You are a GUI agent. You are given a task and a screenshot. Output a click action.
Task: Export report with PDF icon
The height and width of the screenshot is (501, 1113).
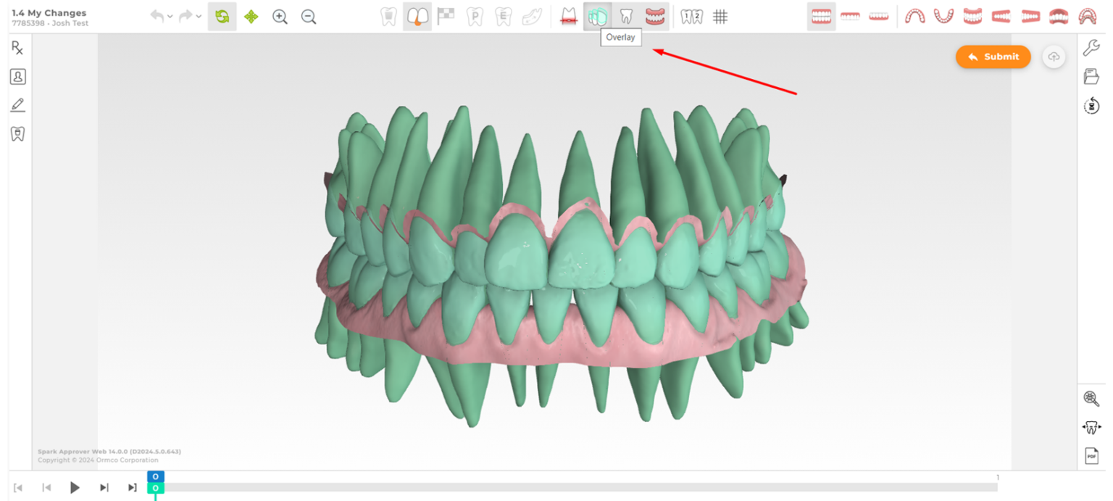1091,455
